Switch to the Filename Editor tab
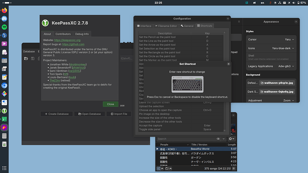 pos(166,26)
